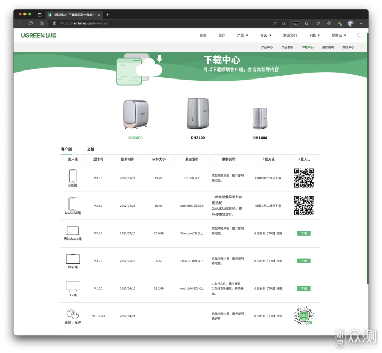This screenshot has height=353, width=382.
Task: Go to the browser home icon
Action: (x=42, y=23)
